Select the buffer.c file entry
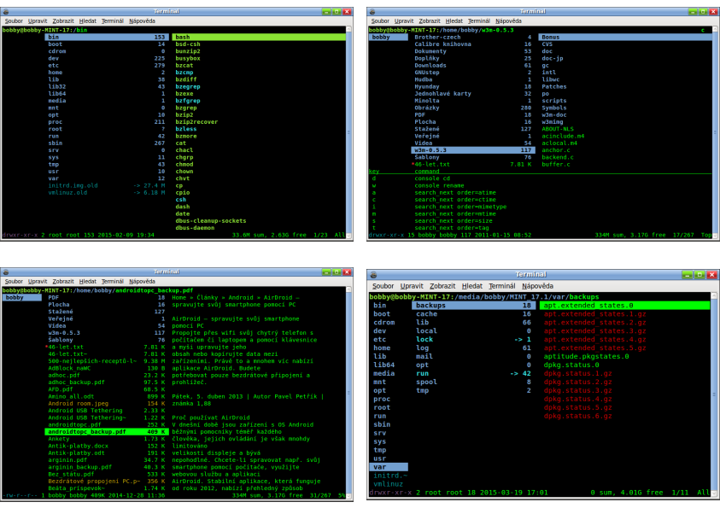Image resolution: width=720 pixels, height=508 pixels. click(556, 164)
